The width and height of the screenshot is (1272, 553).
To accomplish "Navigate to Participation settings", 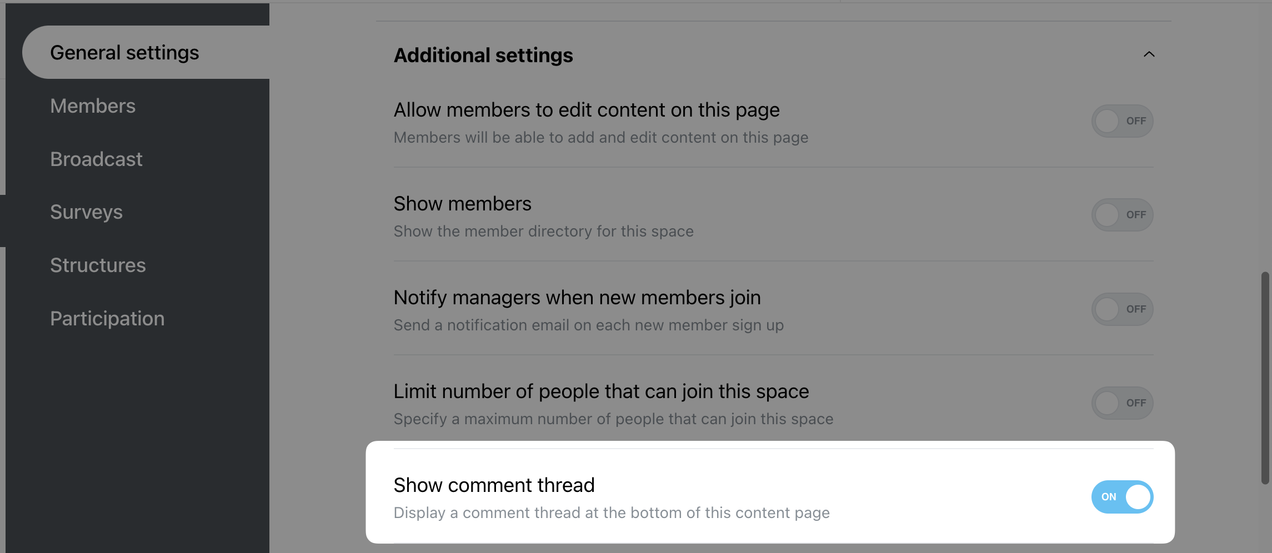I will point(107,319).
